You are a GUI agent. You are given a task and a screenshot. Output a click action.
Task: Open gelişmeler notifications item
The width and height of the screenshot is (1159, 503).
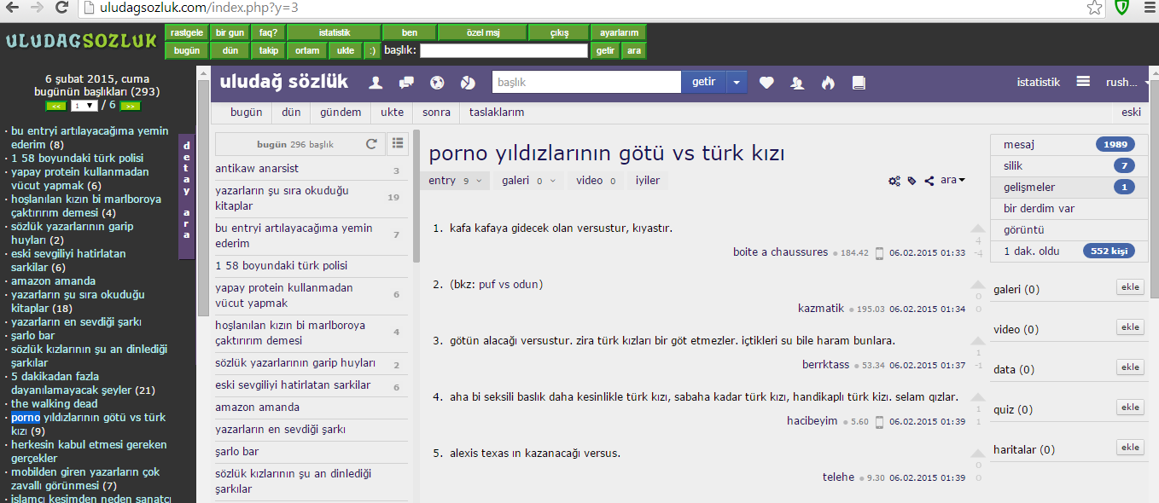[x=1069, y=188]
